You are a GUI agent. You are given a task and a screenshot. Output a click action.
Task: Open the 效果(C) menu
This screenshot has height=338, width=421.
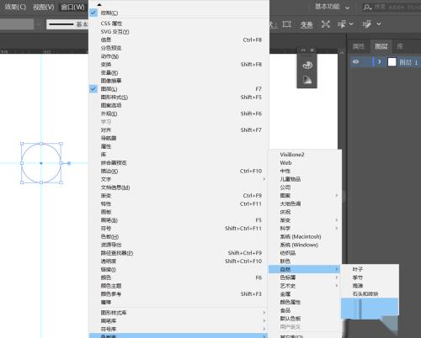click(x=15, y=7)
